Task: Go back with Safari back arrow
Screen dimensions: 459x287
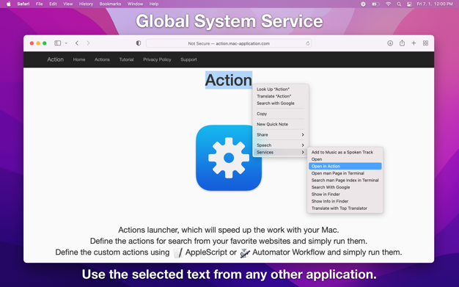Action: pyautogui.click(x=77, y=43)
